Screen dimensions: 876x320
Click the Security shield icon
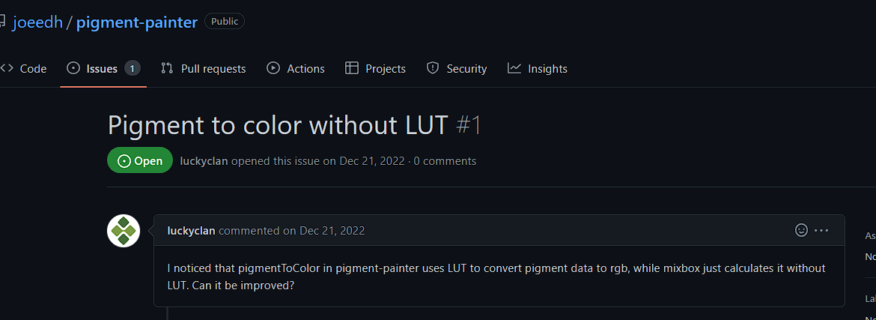pyautogui.click(x=433, y=68)
